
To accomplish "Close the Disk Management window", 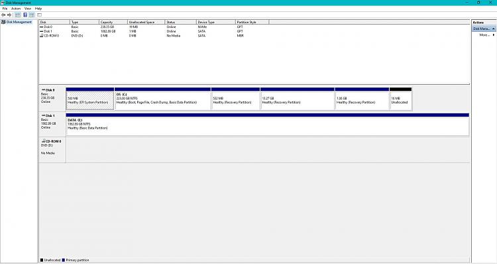I will tap(490, 3).
